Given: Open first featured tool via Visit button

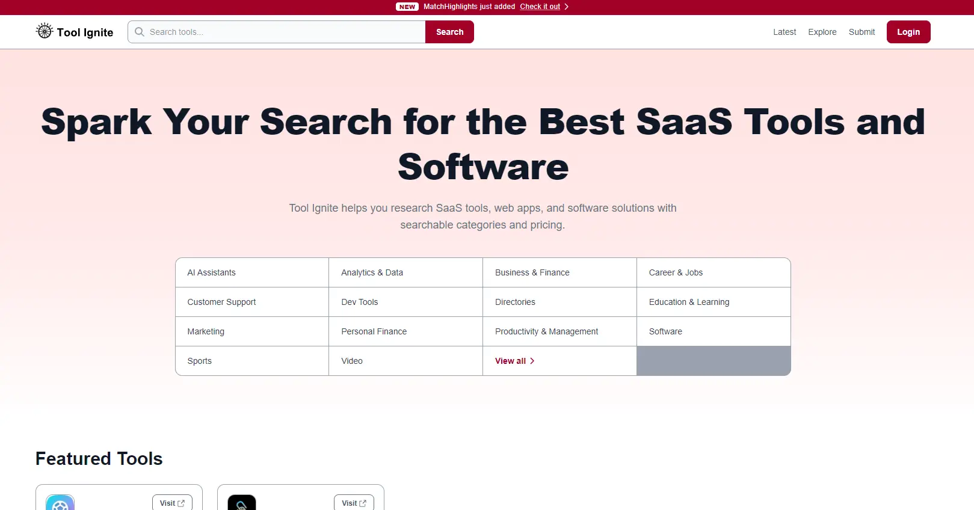Looking at the screenshot, I should pos(172,503).
